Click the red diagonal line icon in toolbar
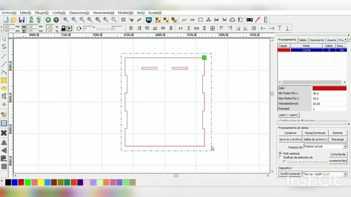Screen dimensions: 351x197 point(258,20)
